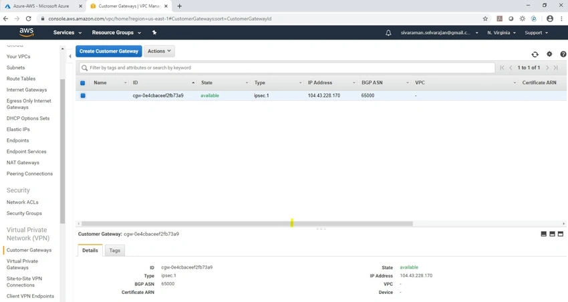Viewport: 568px width, 302px height.
Task: Click Create Customer Gateway button
Action: [x=109, y=51]
